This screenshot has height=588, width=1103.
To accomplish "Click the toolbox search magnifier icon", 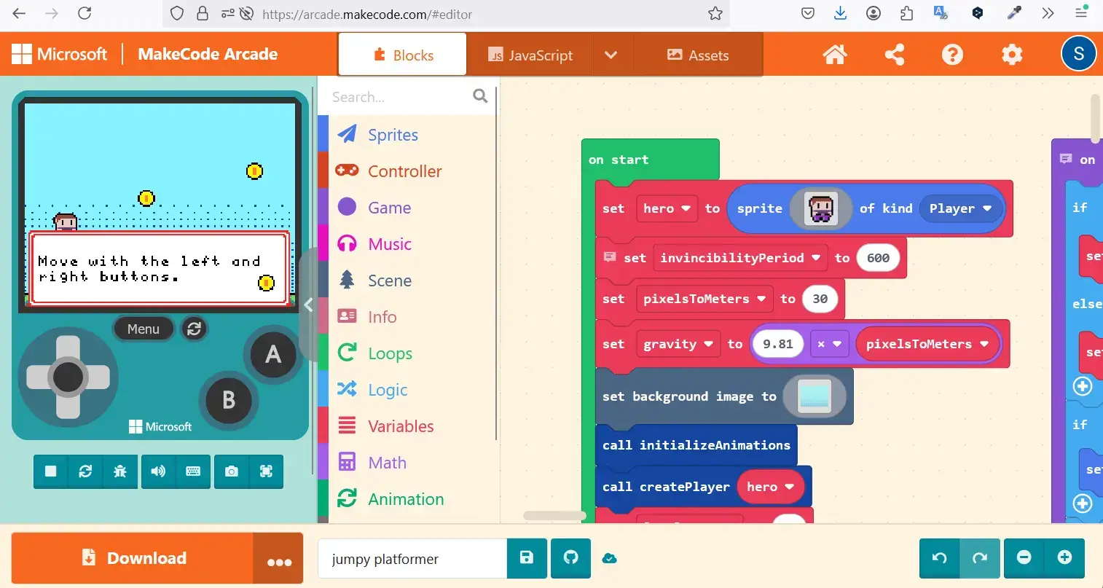I will point(480,96).
